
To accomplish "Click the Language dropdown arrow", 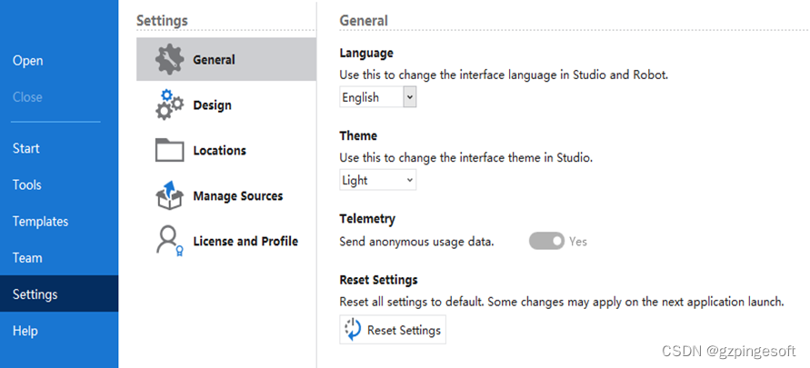I will point(409,97).
